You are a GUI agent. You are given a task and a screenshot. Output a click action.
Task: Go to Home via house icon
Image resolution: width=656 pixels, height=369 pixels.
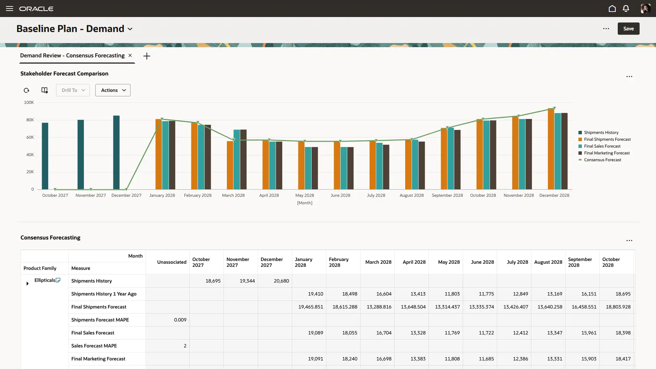tap(612, 9)
